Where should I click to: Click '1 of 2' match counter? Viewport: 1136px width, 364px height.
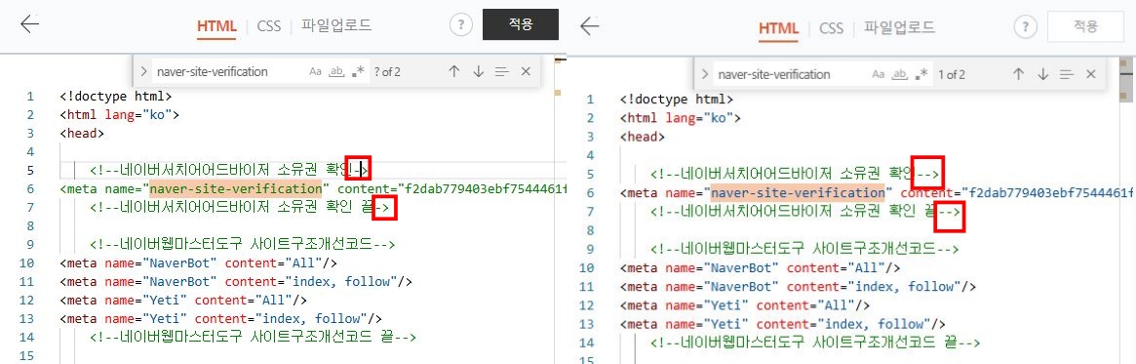click(x=952, y=74)
